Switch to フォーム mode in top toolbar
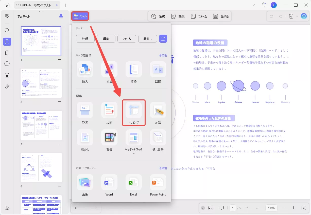The image size is (311, 215). click(199, 16)
